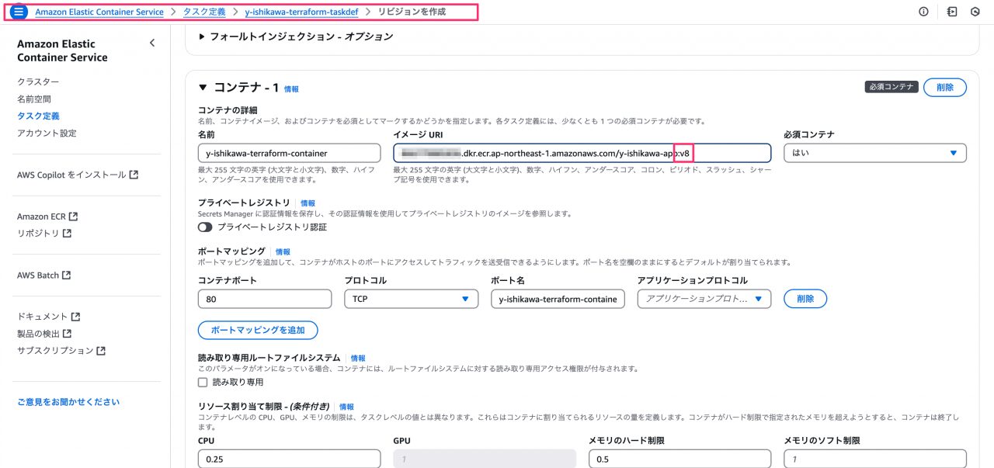Click ポートマッピングを追加 button
Viewport: 994px width, 468px height.
258,330
